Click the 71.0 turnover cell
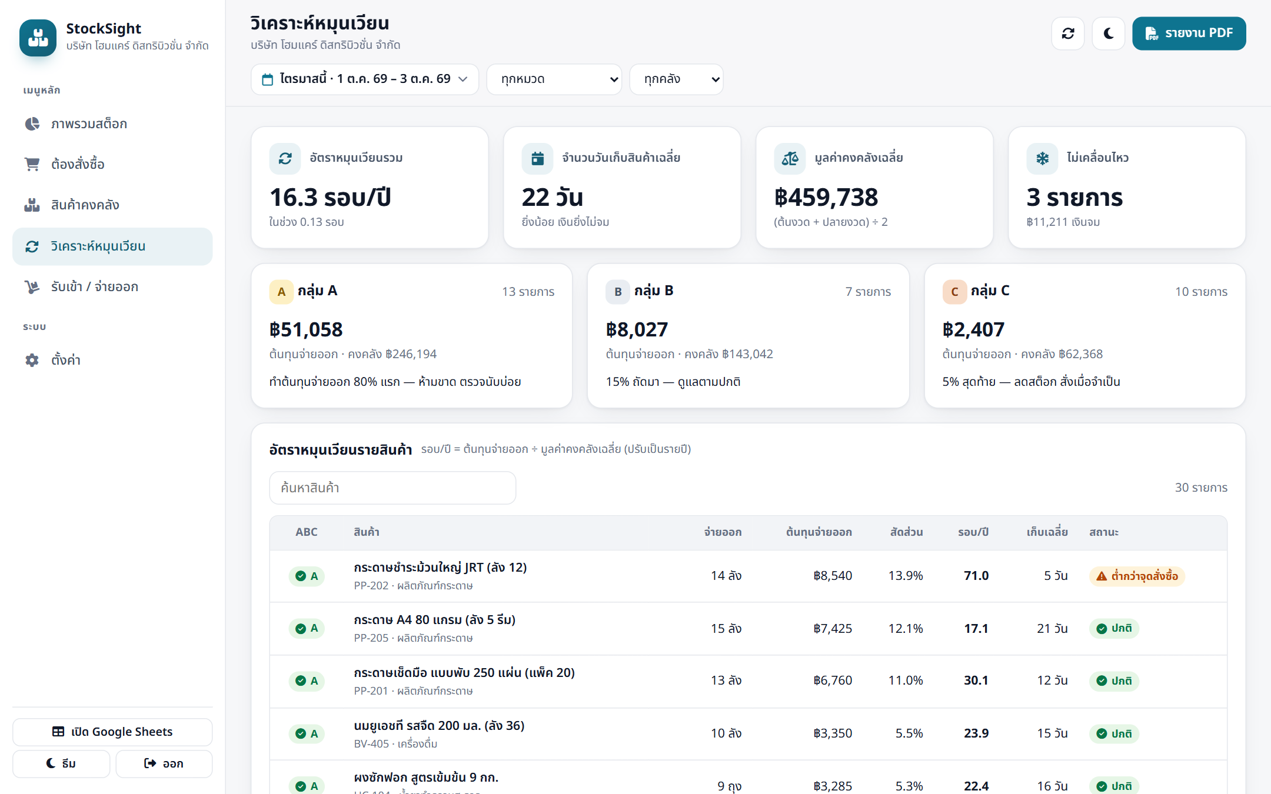1271x794 pixels. [x=976, y=576]
